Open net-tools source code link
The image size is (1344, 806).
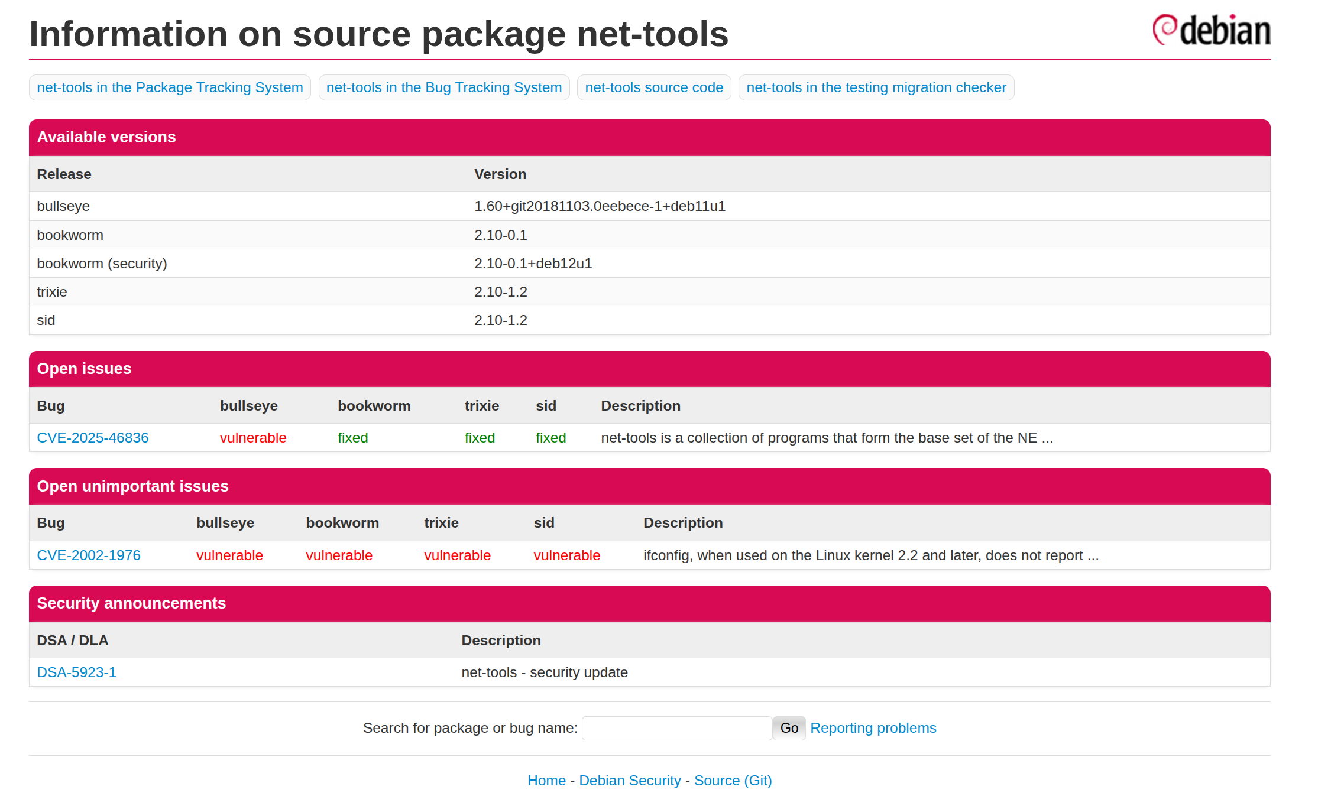(654, 87)
